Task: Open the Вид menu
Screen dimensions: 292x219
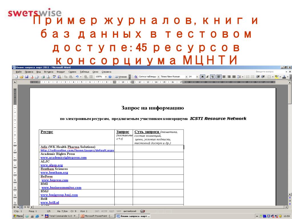Action: pyautogui.click(x=38, y=72)
